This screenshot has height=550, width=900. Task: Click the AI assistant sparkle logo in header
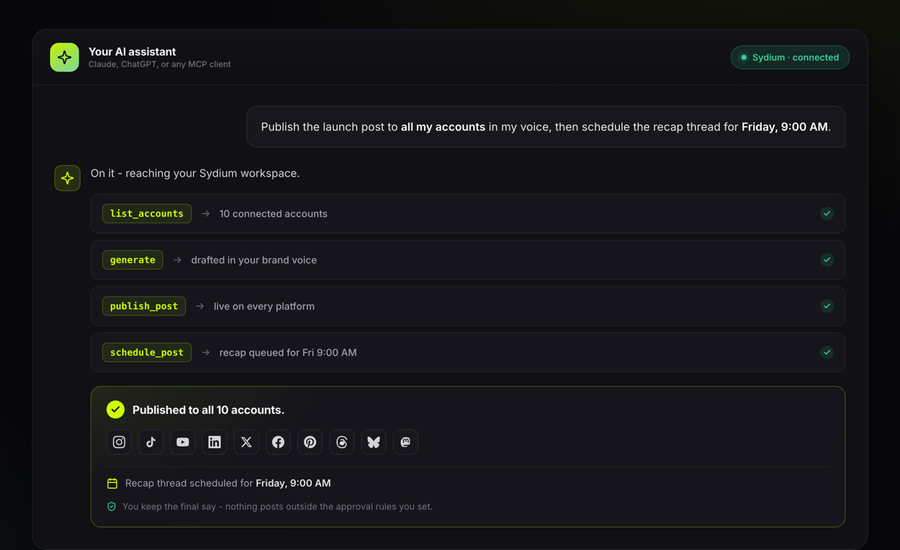(64, 57)
